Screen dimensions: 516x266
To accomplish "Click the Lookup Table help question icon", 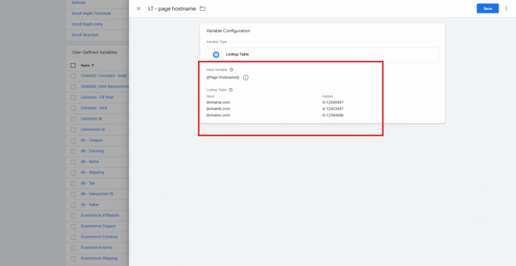I will [x=230, y=90].
